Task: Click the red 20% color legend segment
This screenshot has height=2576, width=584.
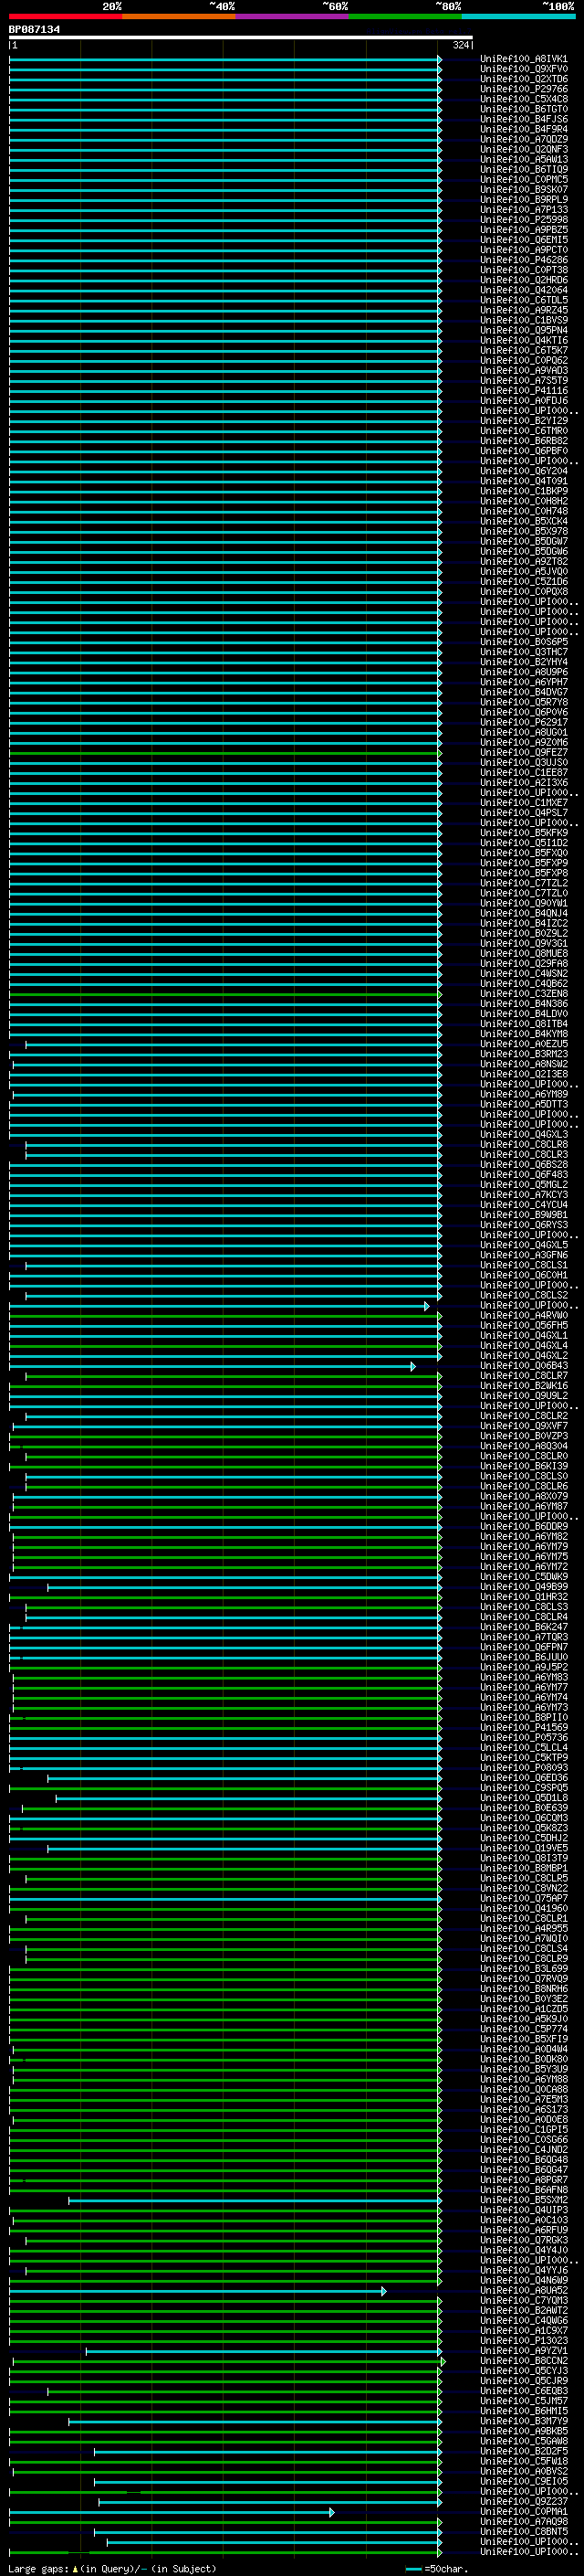Action: click(x=65, y=16)
